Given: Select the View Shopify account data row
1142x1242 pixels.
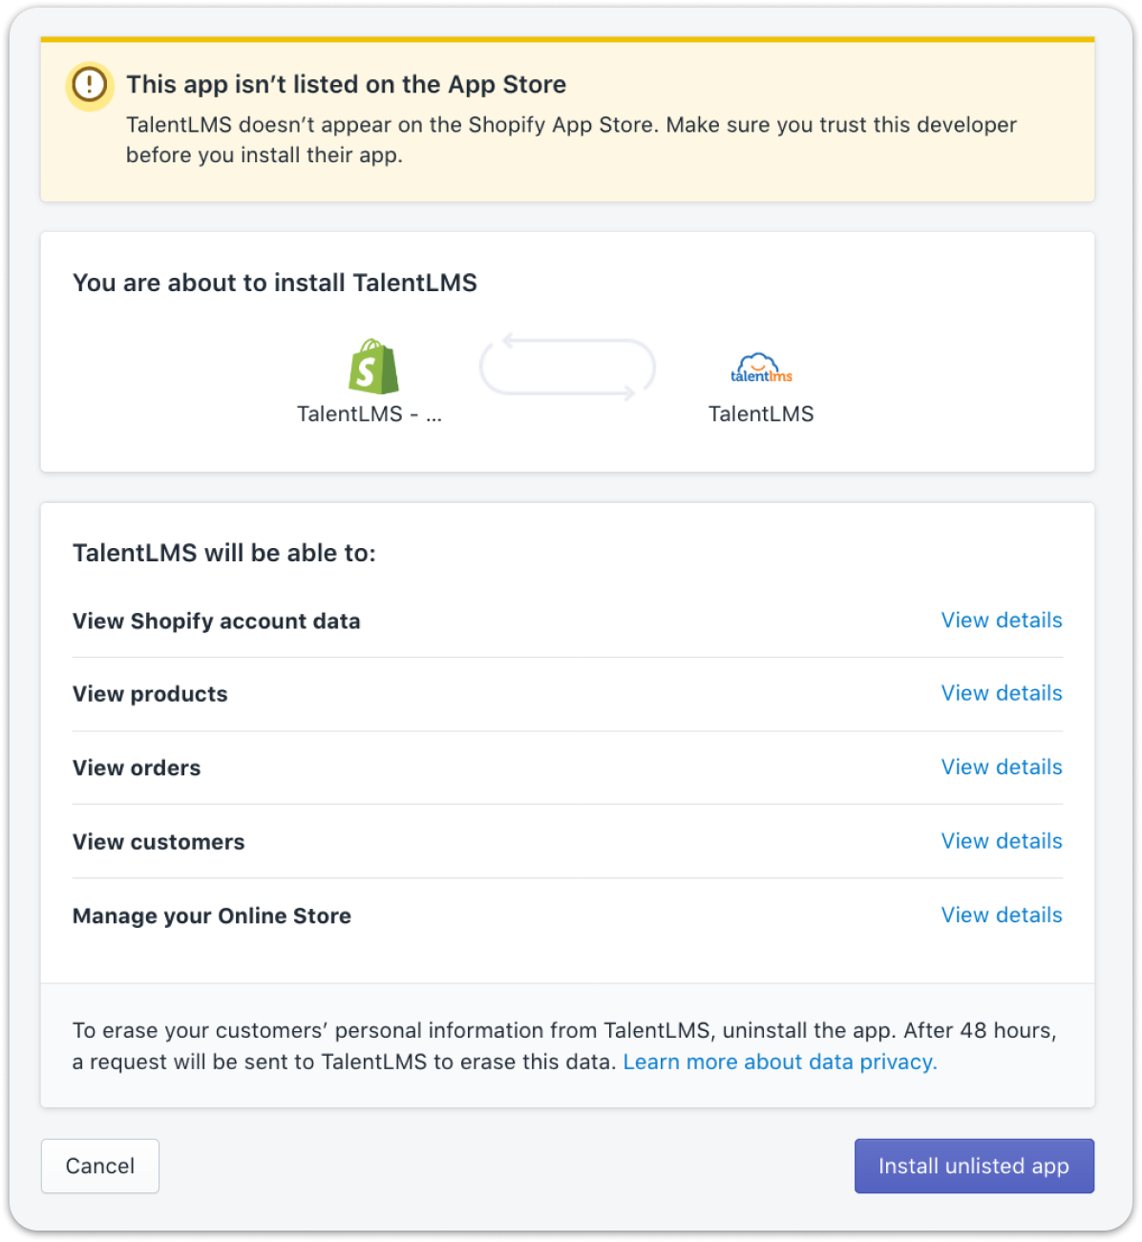Looking at the screenshot, I should point(567,621).
